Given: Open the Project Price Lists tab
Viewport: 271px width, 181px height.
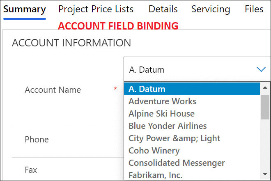Looking at the screenshot, I should click(x=96, y=9).
